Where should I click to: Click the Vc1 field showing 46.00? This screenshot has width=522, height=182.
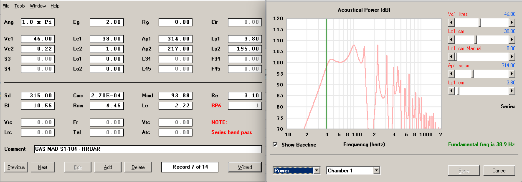(x=38, y=39)
